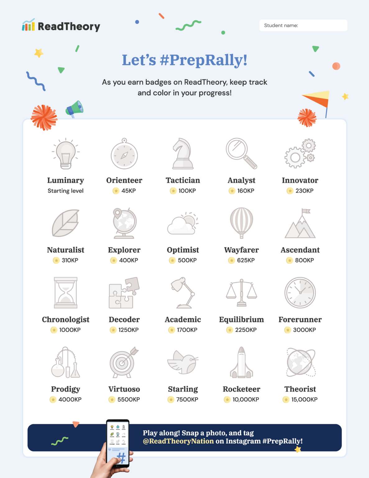
Task: Click the Chronologist hourglass badge icon
Action: (x=66, y=293)
